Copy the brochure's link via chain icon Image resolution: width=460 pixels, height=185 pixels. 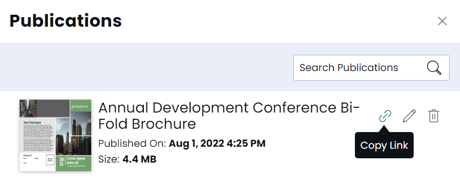coord(385,116)
